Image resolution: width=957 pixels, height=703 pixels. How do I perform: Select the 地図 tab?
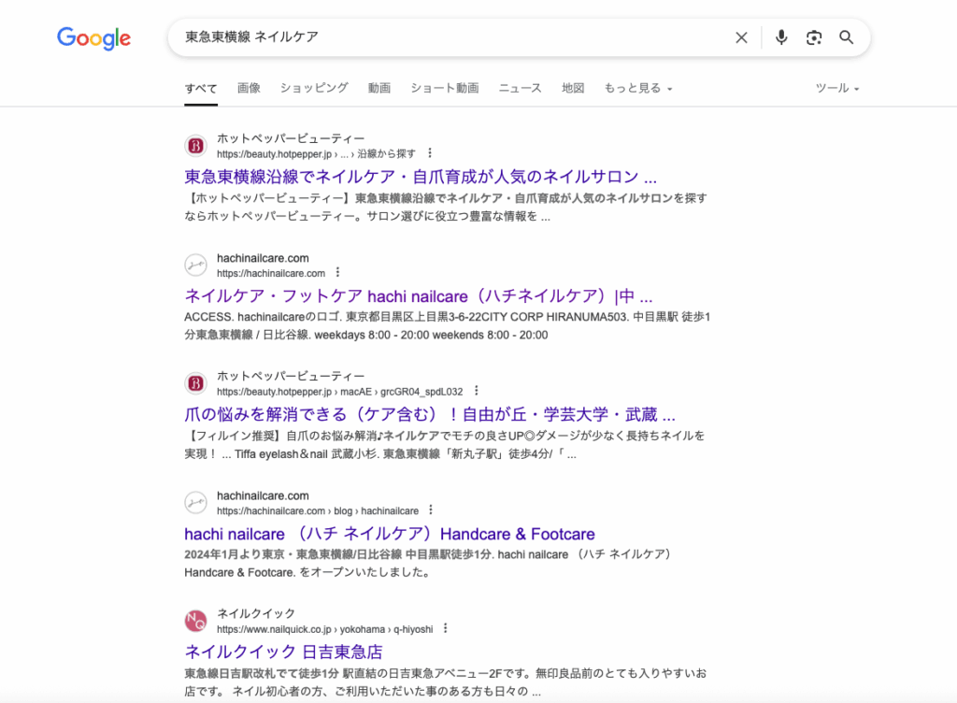(x=573, y=88)
